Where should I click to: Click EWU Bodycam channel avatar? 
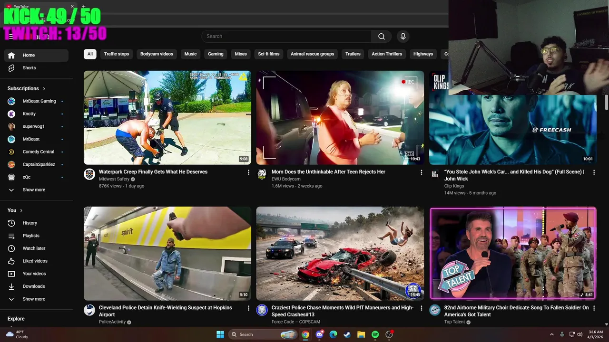(x=262, y=174)
